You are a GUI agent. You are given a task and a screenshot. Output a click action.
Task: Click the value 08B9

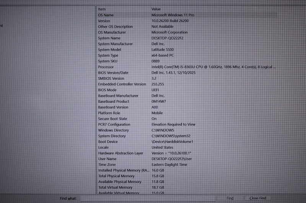pos(156,61)
